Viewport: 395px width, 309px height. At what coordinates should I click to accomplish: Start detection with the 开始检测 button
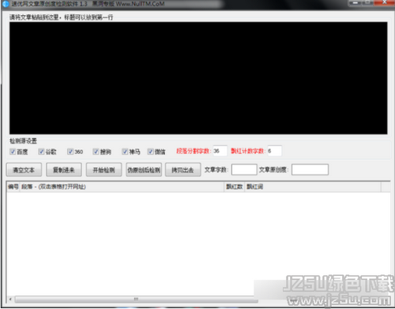(x=104, y=170)
